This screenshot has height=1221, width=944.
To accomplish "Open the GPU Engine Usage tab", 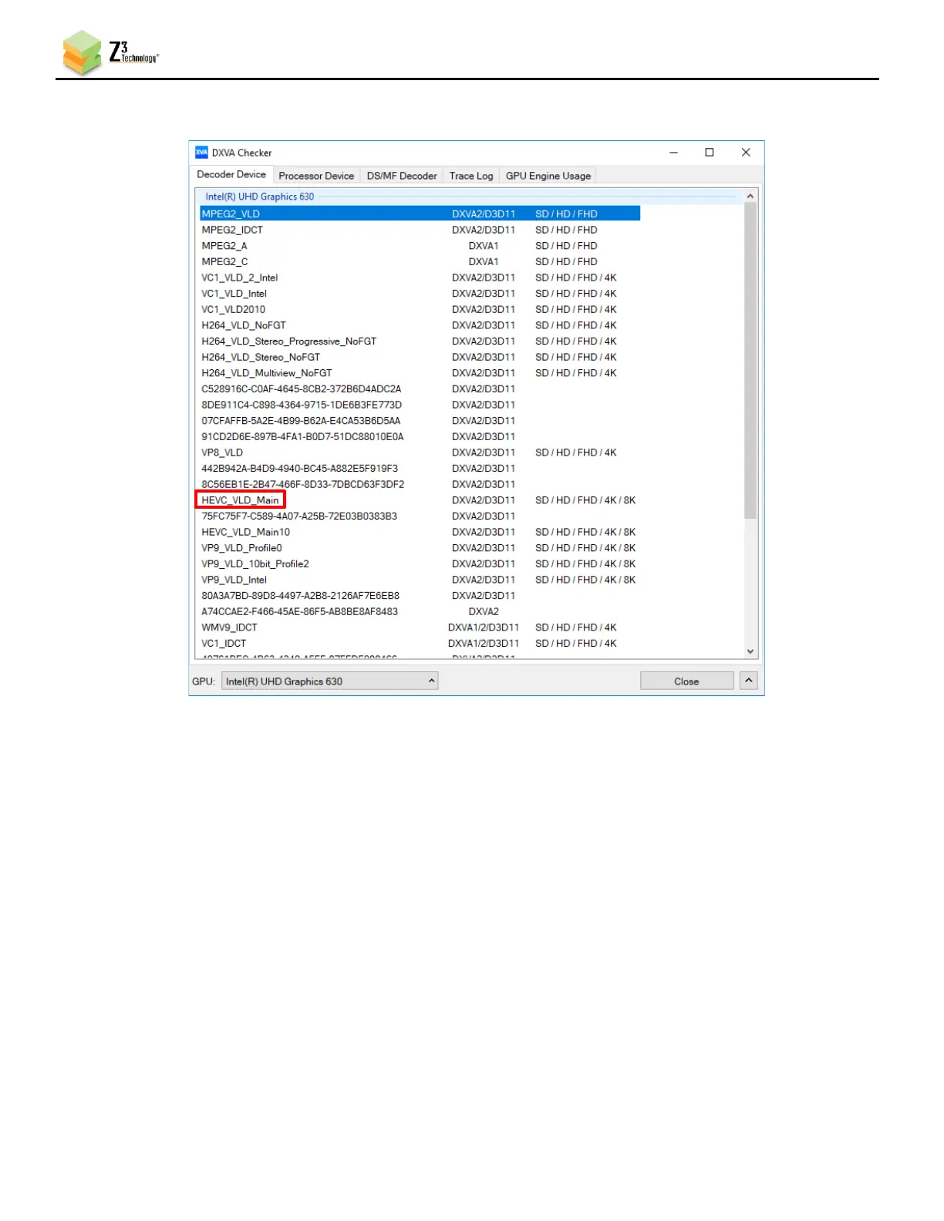I will pyautogui.click(x=548, y=176).
